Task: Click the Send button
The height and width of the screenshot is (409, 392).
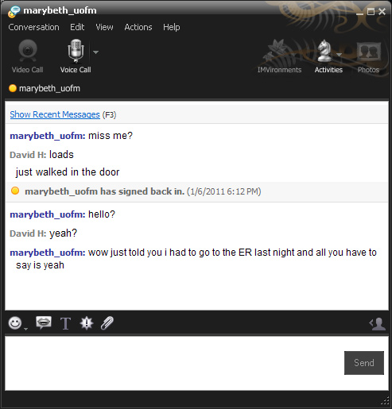Action: pyautogui.click(x=364, y=363)
